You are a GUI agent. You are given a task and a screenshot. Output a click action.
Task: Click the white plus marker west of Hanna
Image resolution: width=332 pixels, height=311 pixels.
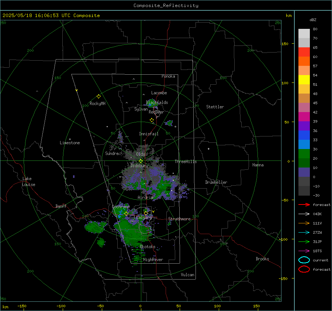[208, 149]
